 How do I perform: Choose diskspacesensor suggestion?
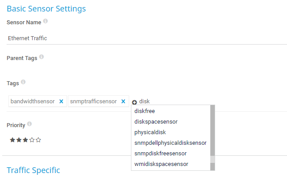(156, 121)
